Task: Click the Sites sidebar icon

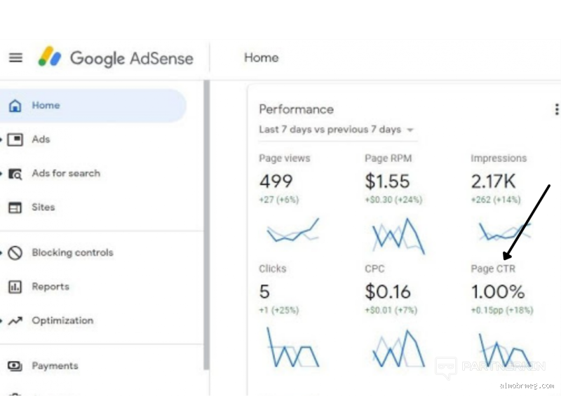Action: coord(15,207)
